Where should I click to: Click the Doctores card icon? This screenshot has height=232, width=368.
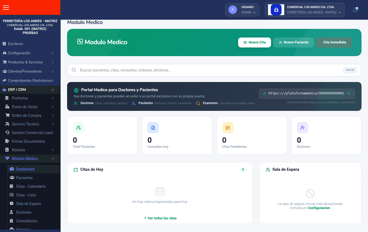(x=303, y=128)
